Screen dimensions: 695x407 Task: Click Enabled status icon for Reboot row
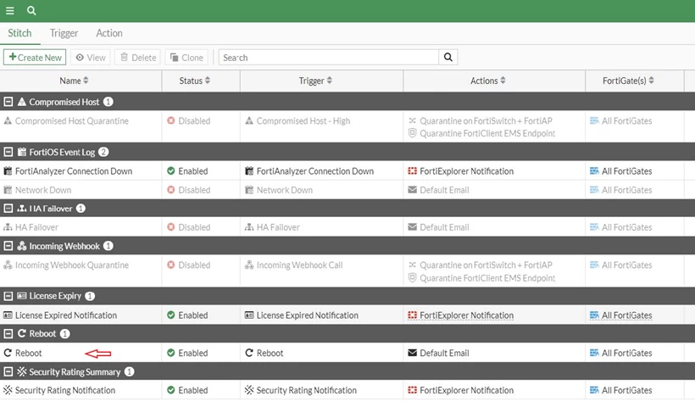[x=170, y=353]
